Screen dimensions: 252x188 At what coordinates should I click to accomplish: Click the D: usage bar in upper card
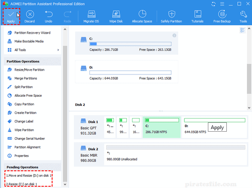point(130,73)
